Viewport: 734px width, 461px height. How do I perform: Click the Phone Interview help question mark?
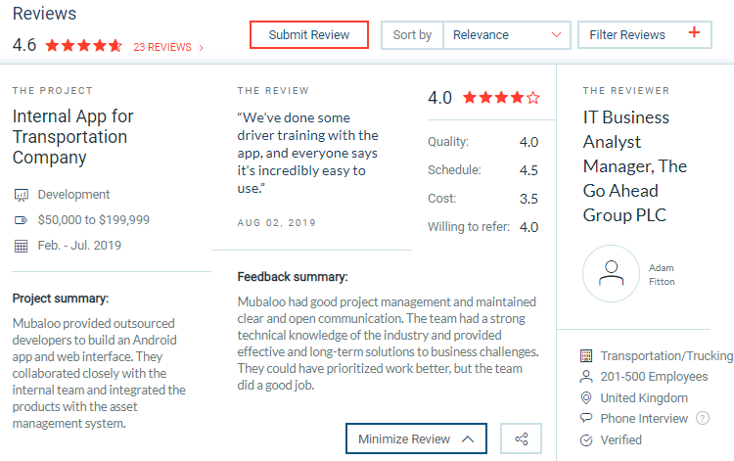(702, 418)
